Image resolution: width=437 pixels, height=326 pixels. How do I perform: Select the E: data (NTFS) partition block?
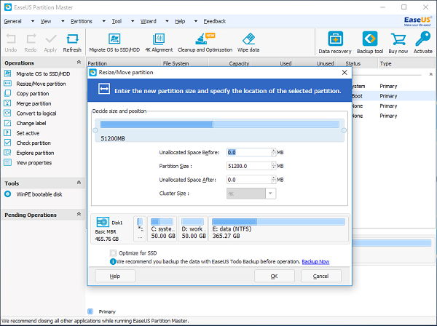tap(278, 229)
